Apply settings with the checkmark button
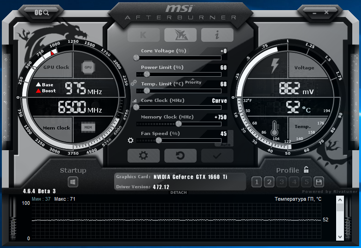This screenshot has height=248, width=361. click(x=217, y=156)
